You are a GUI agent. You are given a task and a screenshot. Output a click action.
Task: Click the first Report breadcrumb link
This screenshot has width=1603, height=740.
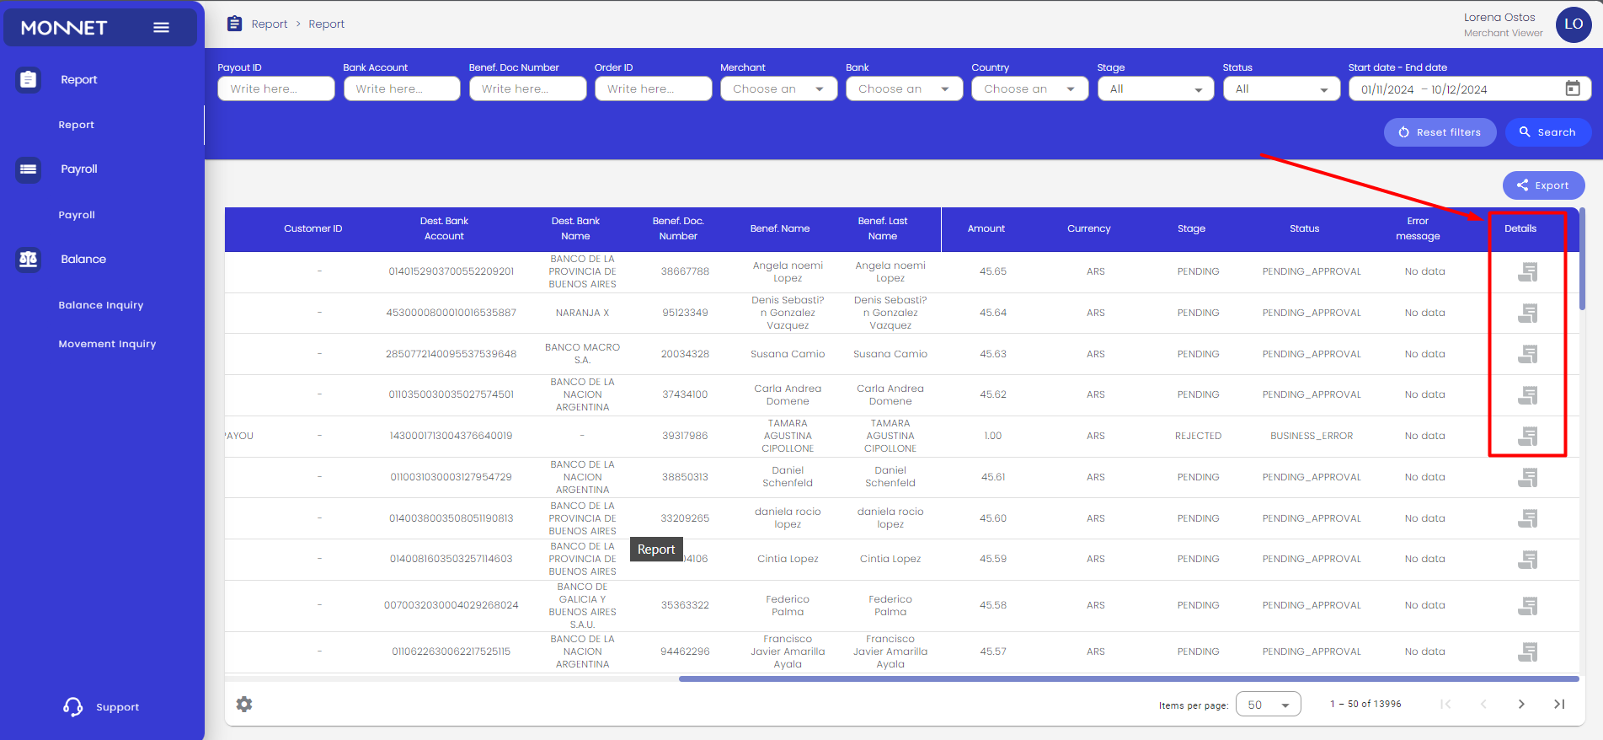pos(270,24)
